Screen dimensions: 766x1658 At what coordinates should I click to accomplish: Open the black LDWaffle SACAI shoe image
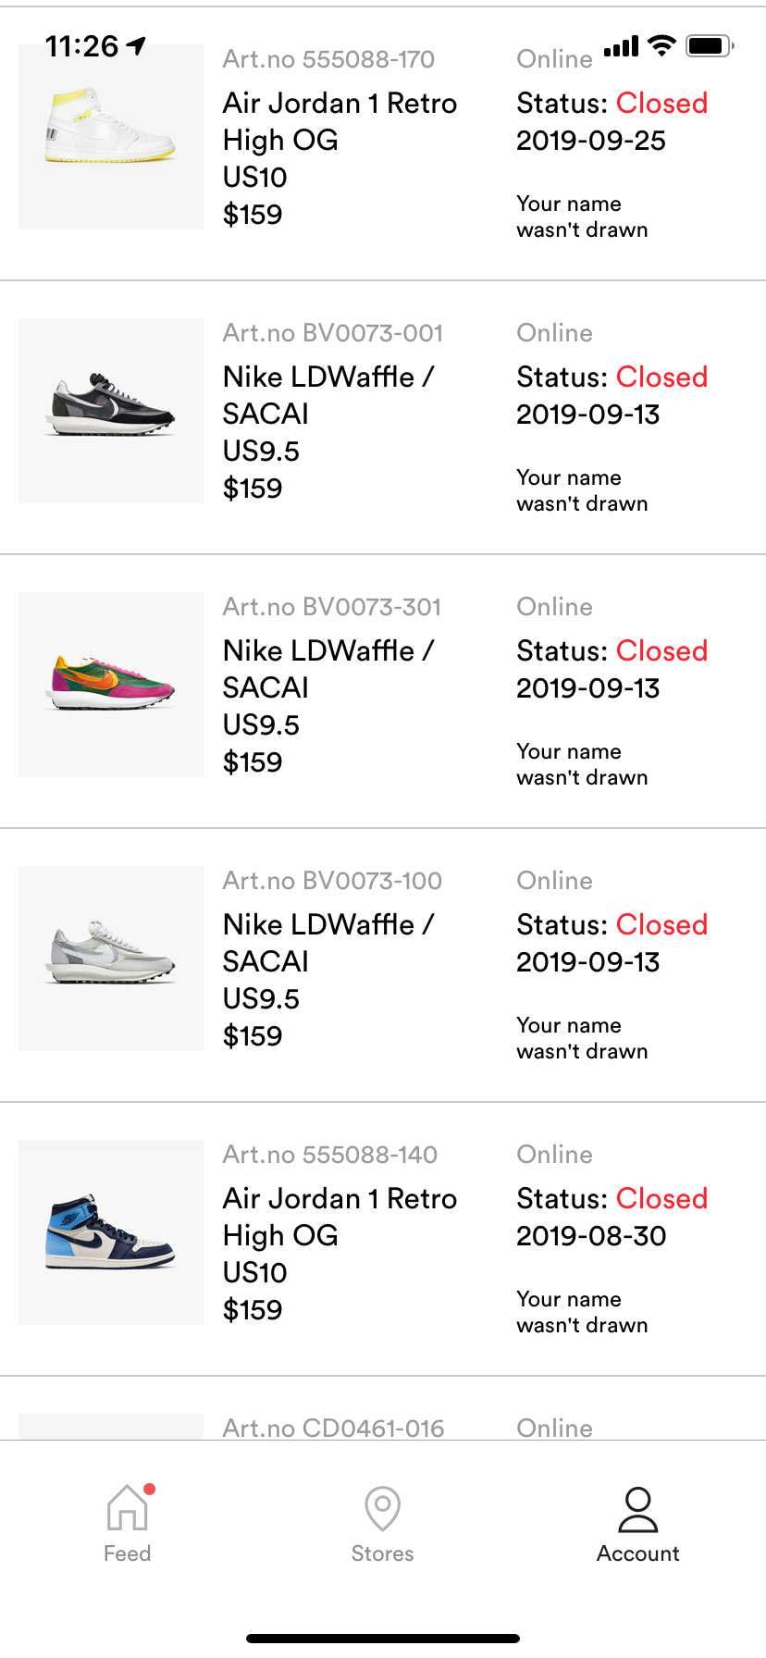pyautogui.click(x=111, y=411)
